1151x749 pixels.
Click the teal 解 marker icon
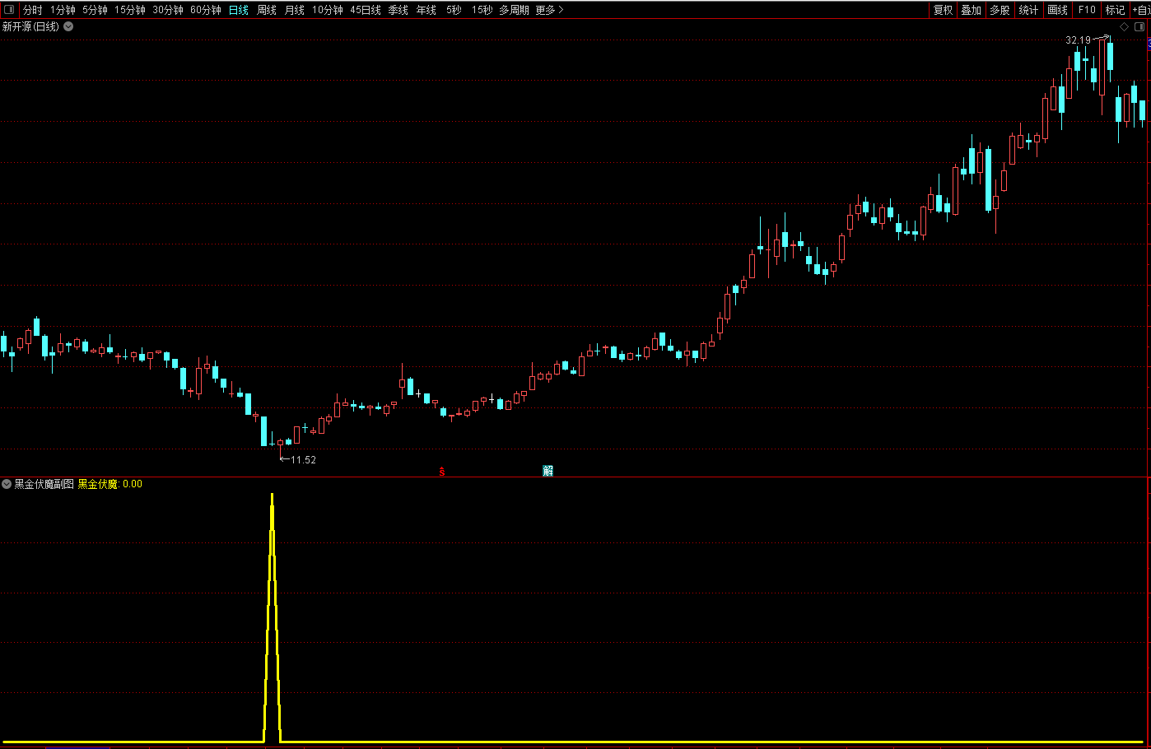pyautogui.click(x=548, y=471)
